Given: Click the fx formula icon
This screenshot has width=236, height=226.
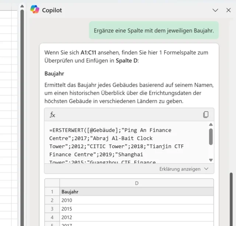Looking at the screenshot, I should [x=52, y=115].
